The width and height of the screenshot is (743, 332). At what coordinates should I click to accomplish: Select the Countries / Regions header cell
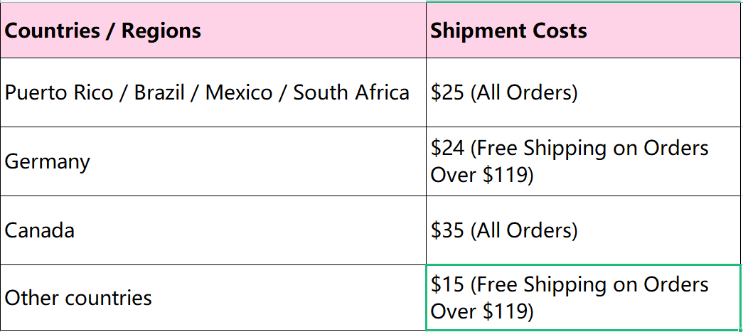(213, 31)
